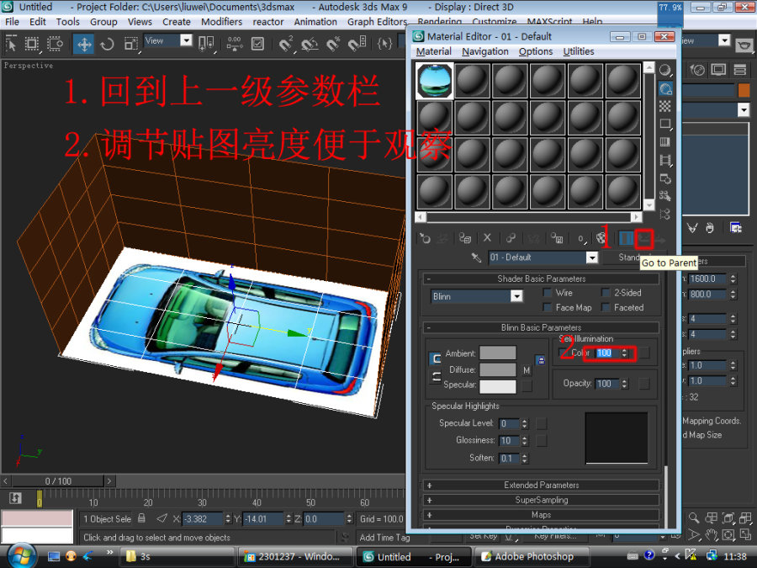Screen dimensions: 757x568
Task: Collapse the Blinn Basic Parameters rollout
Action: [x=541, y=327]
